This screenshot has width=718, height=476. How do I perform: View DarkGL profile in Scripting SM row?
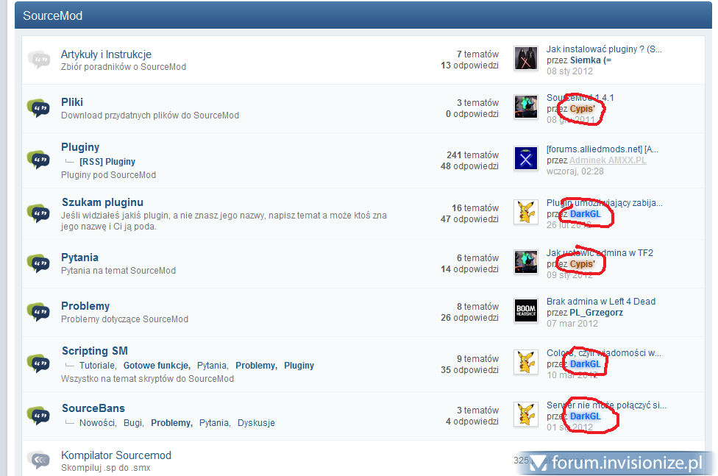(585, 363)
